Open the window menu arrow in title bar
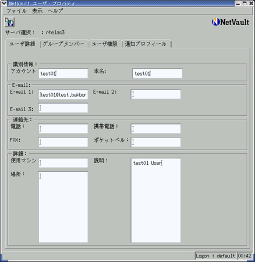 point(3,3)
